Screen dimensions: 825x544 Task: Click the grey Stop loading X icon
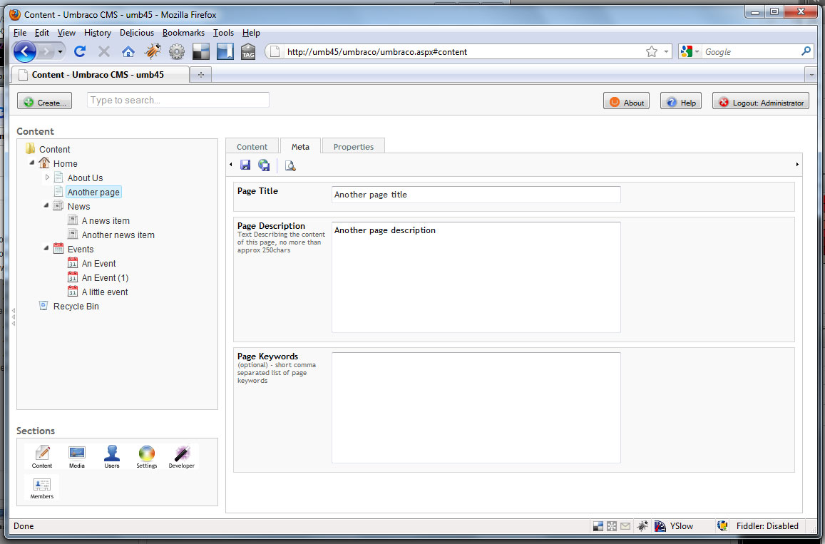(x=103, y=51)
